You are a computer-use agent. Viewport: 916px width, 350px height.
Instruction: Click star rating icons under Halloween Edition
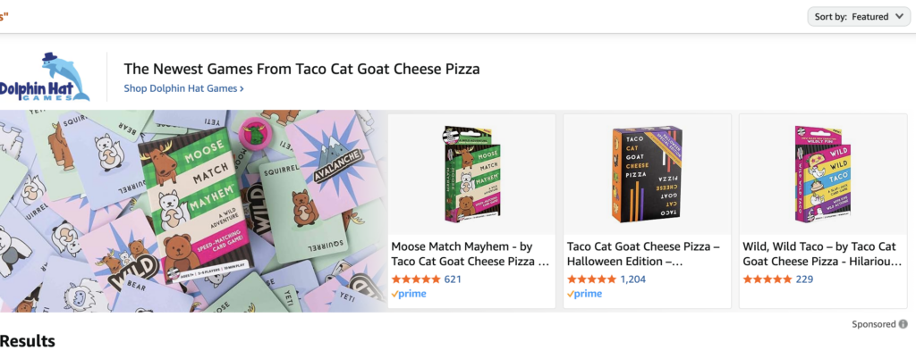(591, 279)
